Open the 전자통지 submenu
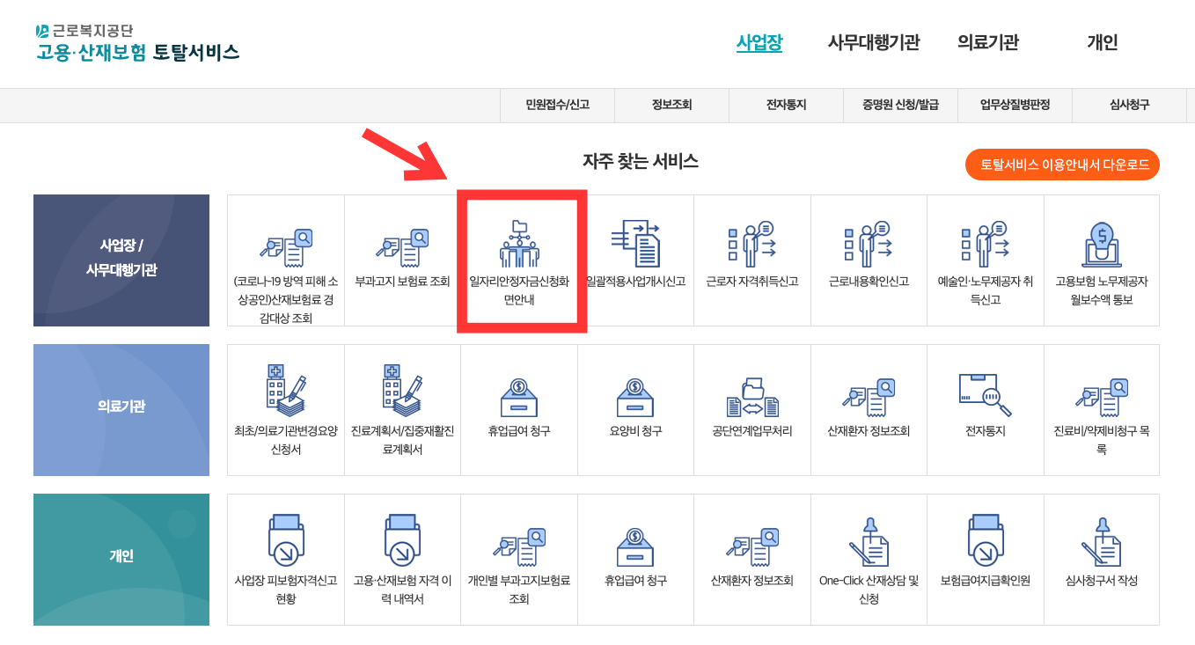Image resolution: width=1195 pixels, height=645 pixels. (786, 105)
